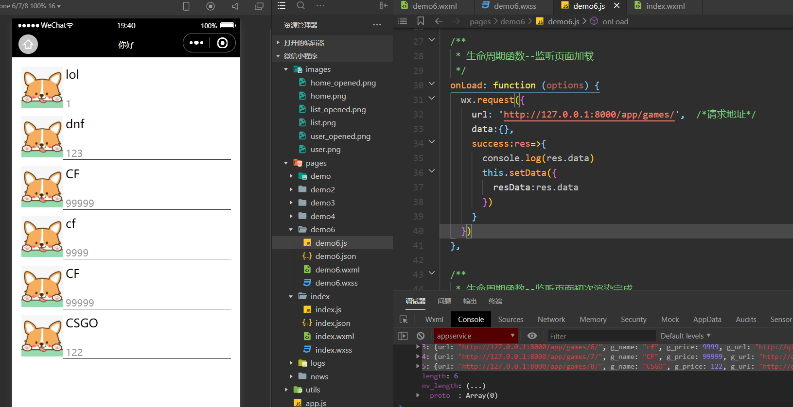Click the request URL link in the code
Viewport: 793px width, 407px height.
click(589, 115)
